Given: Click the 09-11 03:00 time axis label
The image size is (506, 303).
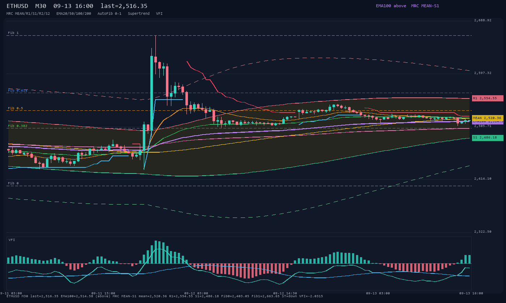Looking at the screenshot, I should click(x=10, y=293).
